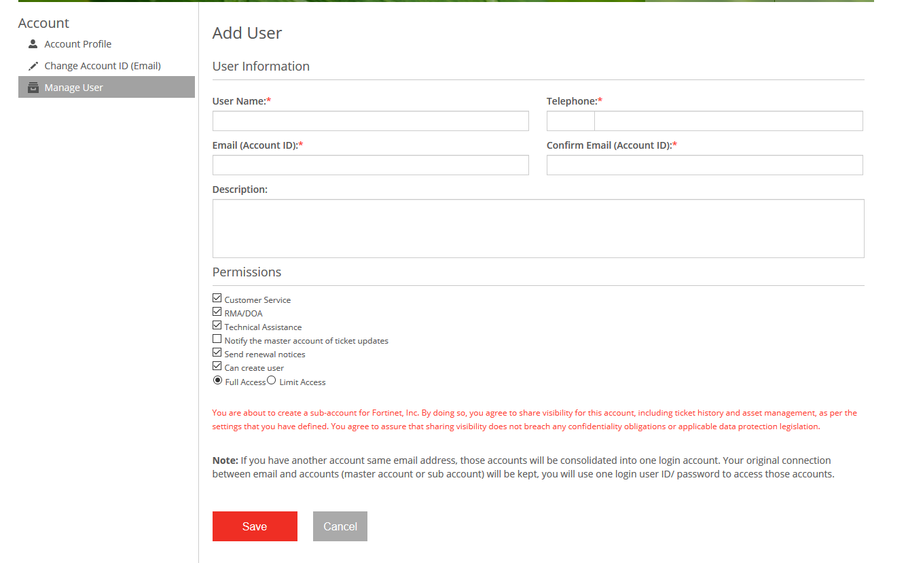Disable the Can create user permission
Viewport: 906px width, 563px height.
coord(217,365)
